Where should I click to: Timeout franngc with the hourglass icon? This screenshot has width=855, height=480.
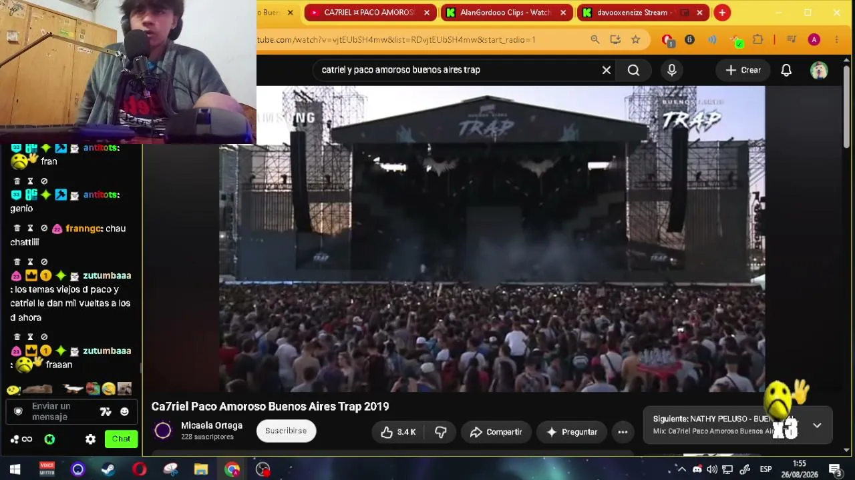coord(30,228)
